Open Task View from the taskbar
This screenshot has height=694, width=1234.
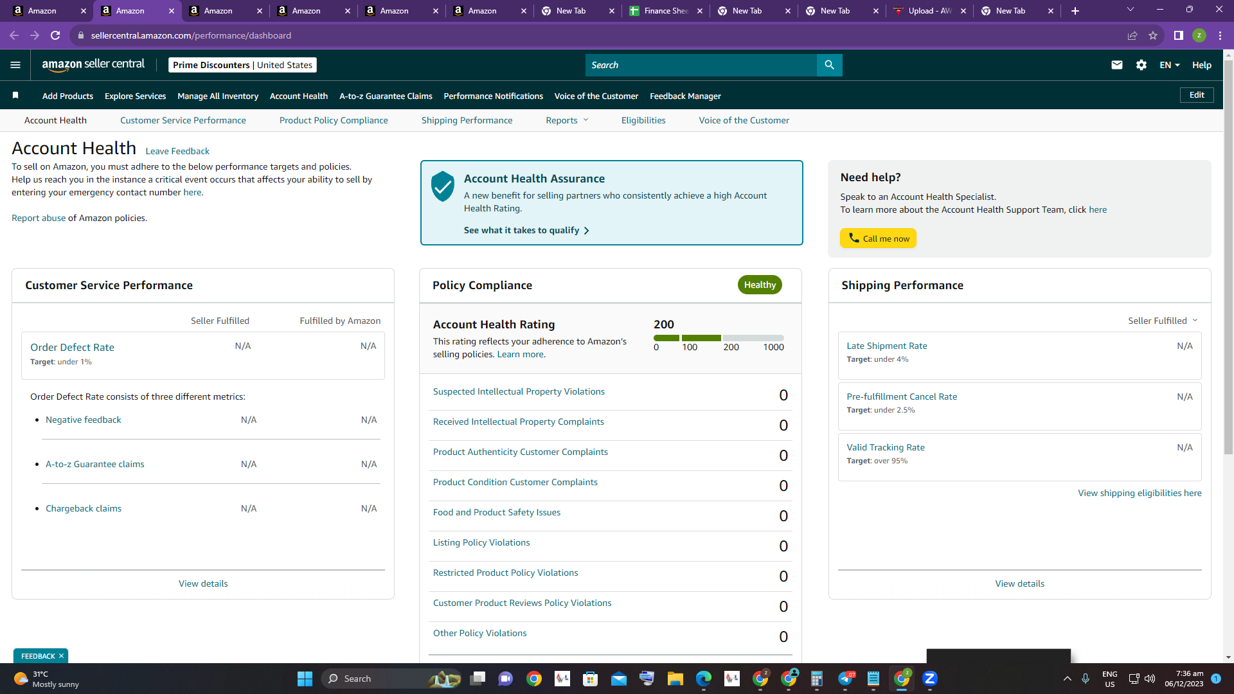[x=478, y=679]
